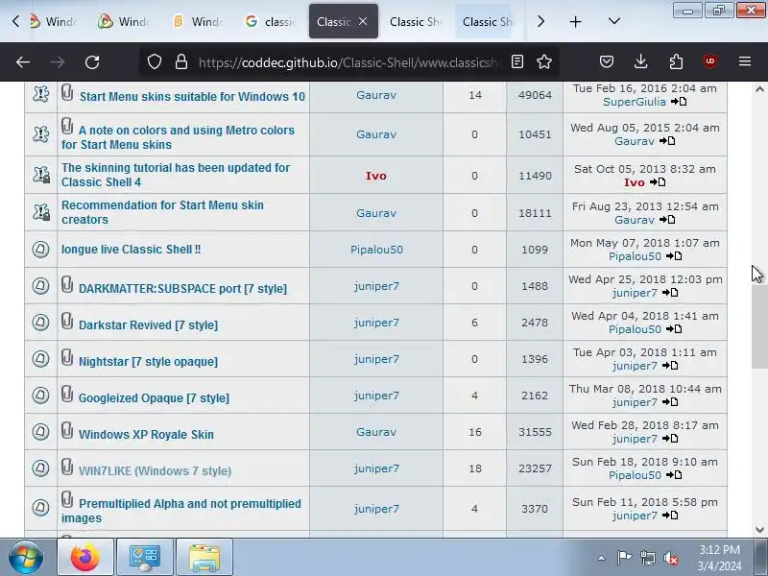Click the muted volume tray icon
The height and width of the screenshot is (576, 768).
pyautogui.click(x=670, y=558)
